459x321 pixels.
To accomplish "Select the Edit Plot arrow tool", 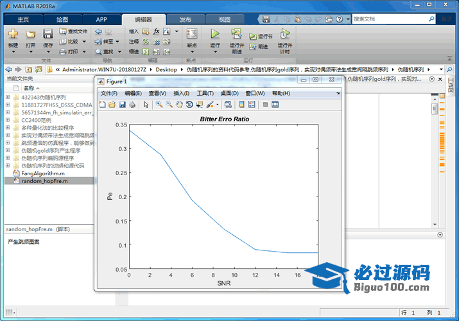I will coord(146,105).
